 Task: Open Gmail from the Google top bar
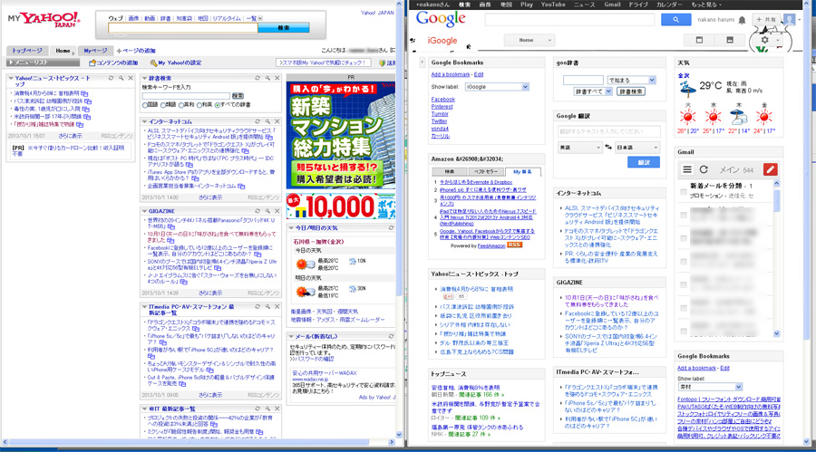coord(612,5)
